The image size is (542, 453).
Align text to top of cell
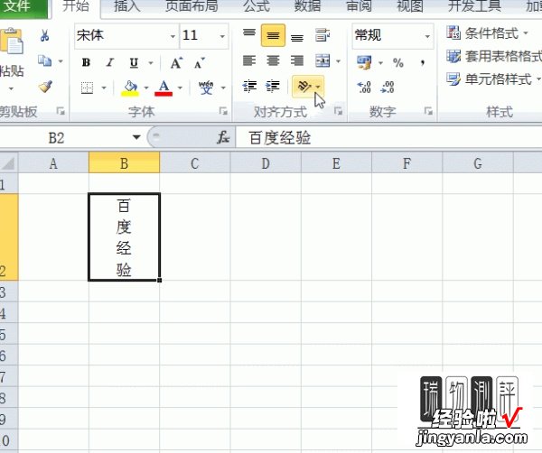tap(249, 34)
